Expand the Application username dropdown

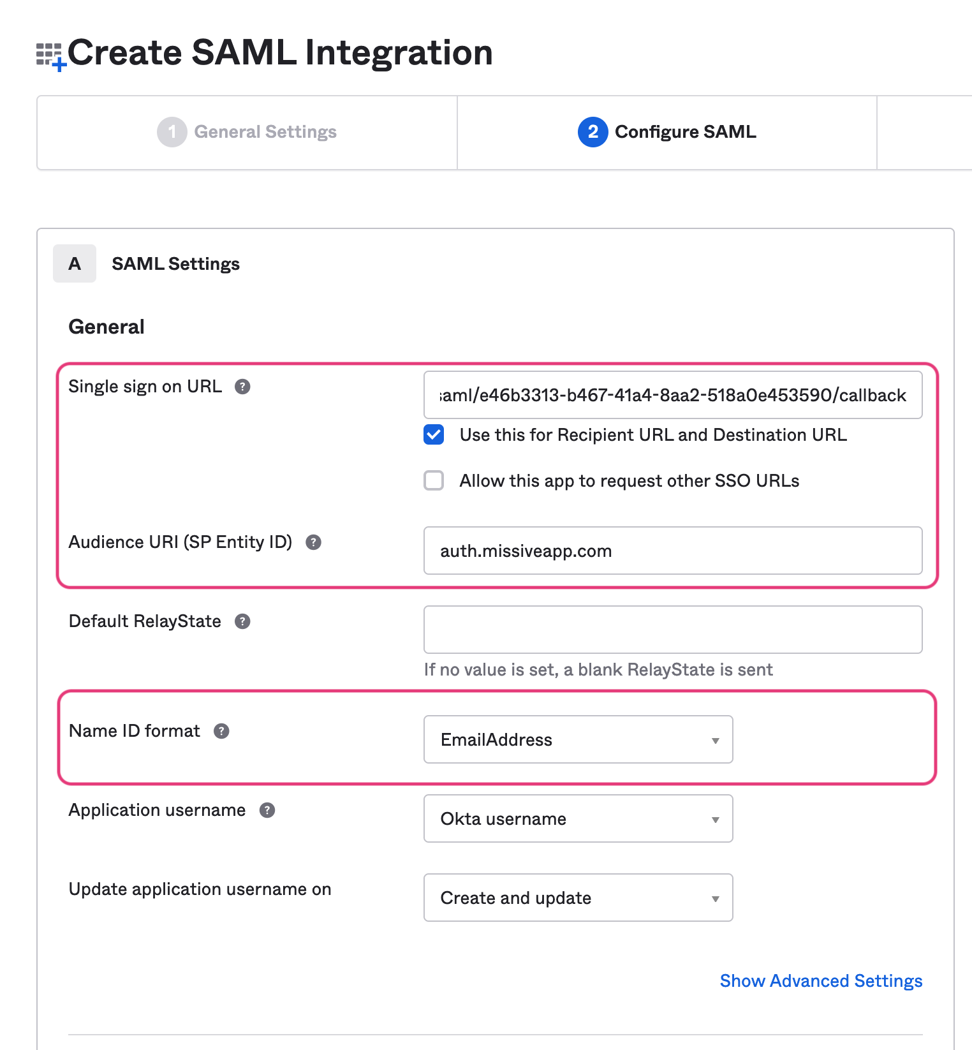coord(578,818)
